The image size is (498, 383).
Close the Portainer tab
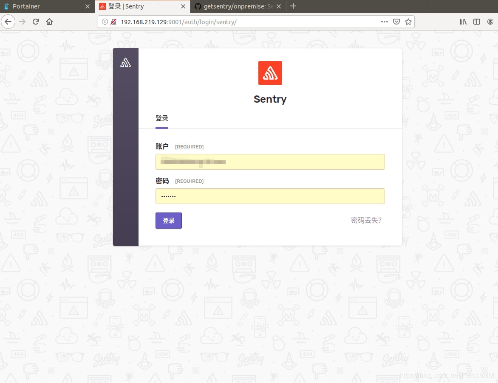88,6
